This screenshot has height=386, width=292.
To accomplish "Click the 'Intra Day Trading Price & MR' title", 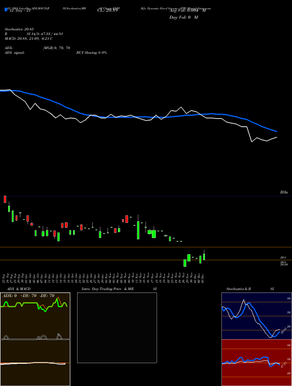I will (107, 289).
